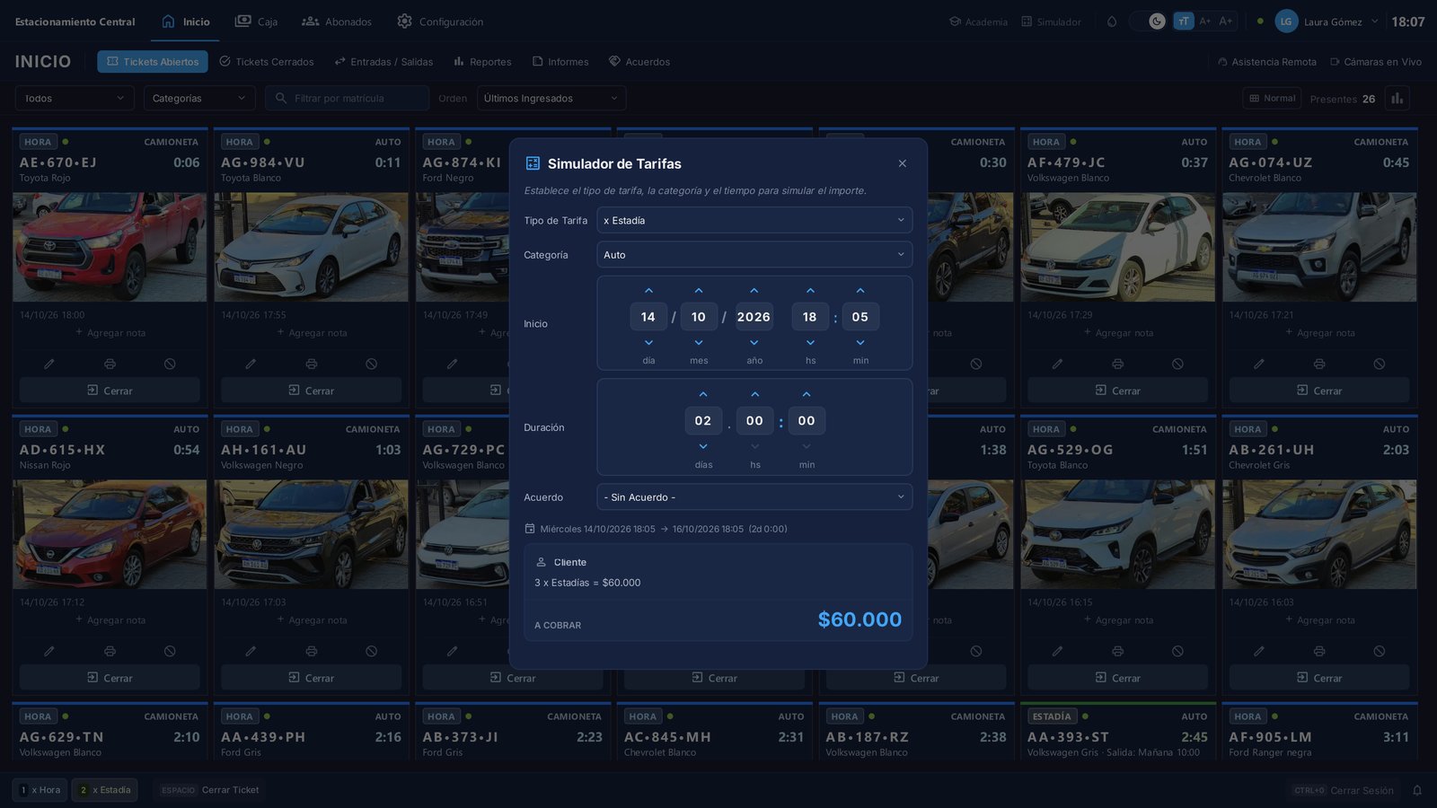The width and height of the screenshot is (1437, 808).
Task: Select the tT normal text size
Action: coord(1184,21)
